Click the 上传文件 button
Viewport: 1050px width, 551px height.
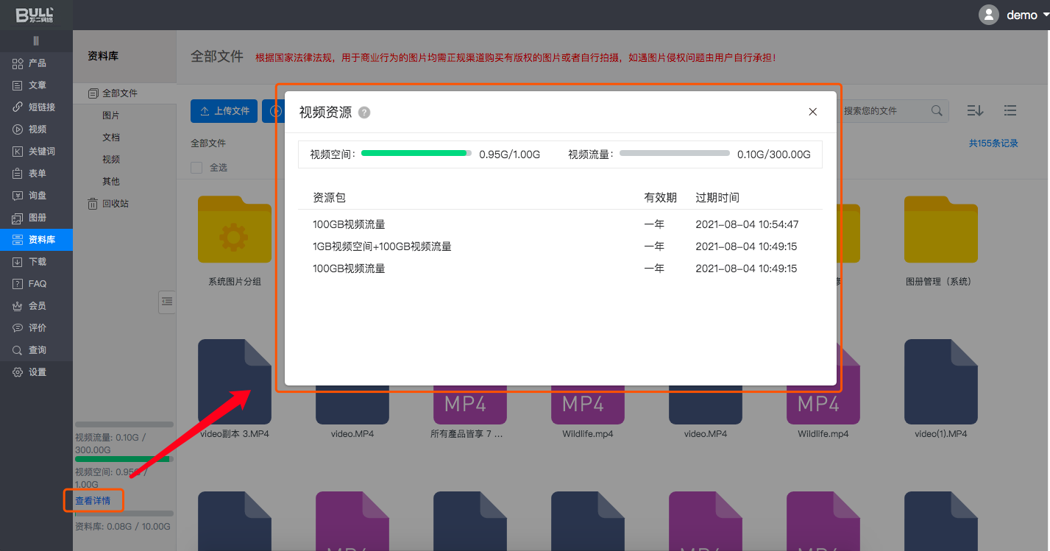(x=224, y=111)
